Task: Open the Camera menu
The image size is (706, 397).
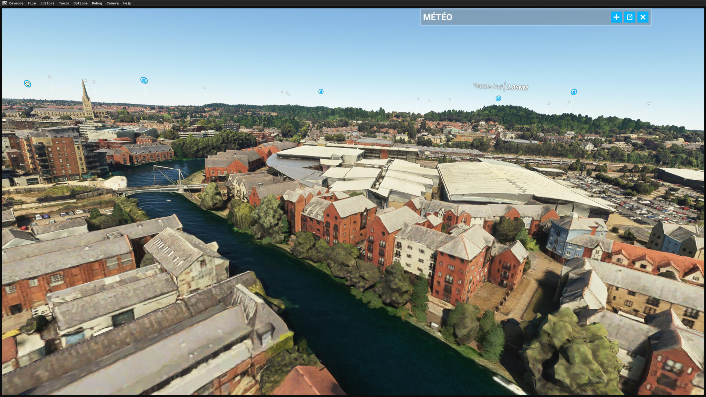Action: (x=113, y=3)
